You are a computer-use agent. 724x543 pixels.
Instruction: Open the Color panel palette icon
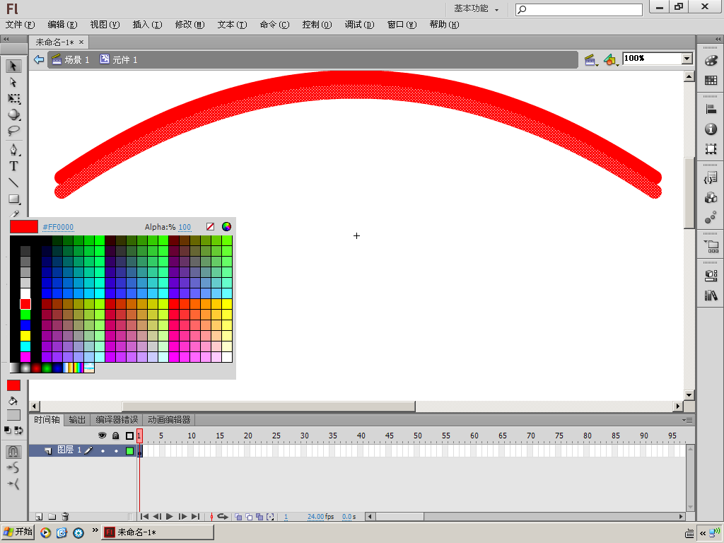711,61
